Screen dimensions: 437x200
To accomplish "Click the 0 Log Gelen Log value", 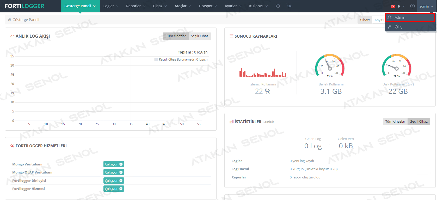I will click(x=313, y=146).
